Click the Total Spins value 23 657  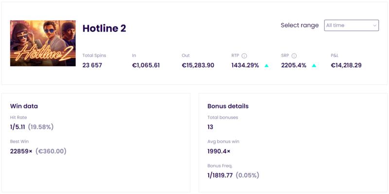coord(92,66)
